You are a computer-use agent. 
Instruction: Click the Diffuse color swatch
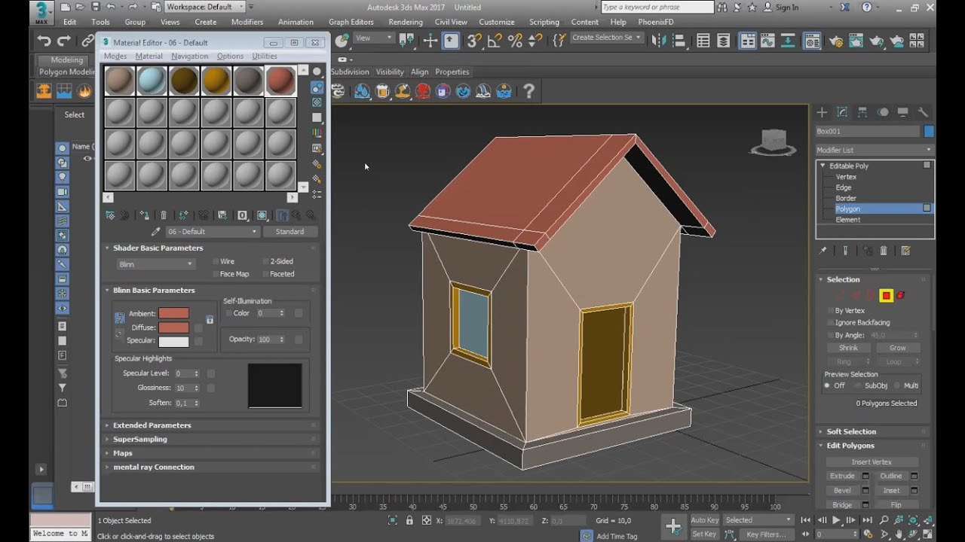(173, 327)
